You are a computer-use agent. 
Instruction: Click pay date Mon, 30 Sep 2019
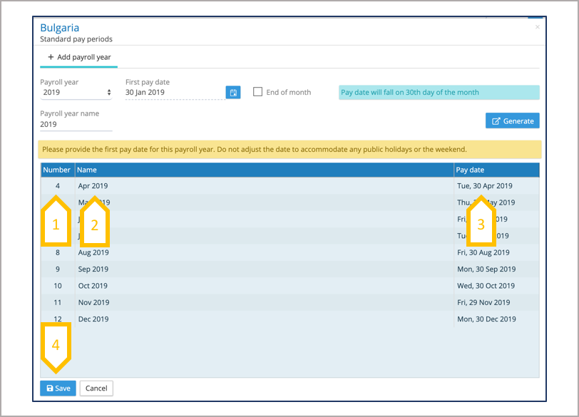(486, 269)
